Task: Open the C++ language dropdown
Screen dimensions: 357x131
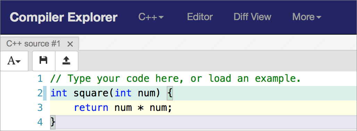Action: (x=151, y=17)
